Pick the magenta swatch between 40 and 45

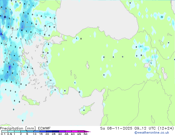[75, 131]
